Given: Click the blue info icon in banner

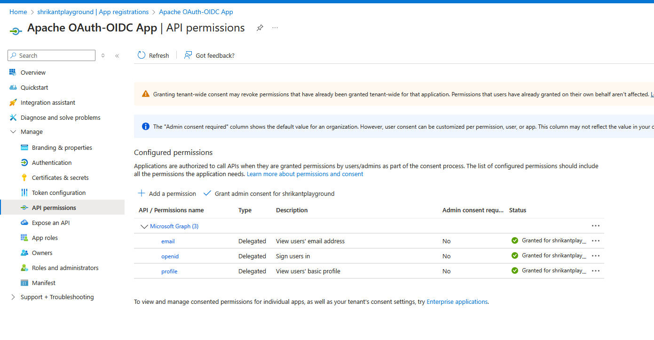Looking at the screenshot, I should pyautogui.click(x=146, y=126).
